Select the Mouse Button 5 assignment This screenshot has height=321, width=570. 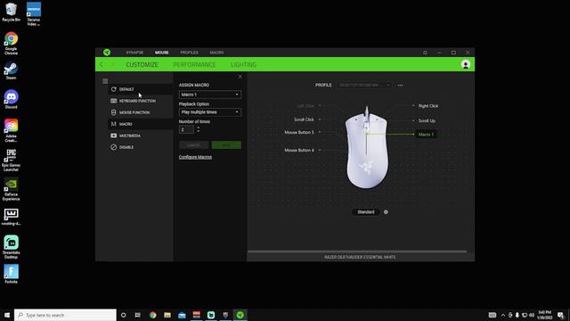click(299, 133)
